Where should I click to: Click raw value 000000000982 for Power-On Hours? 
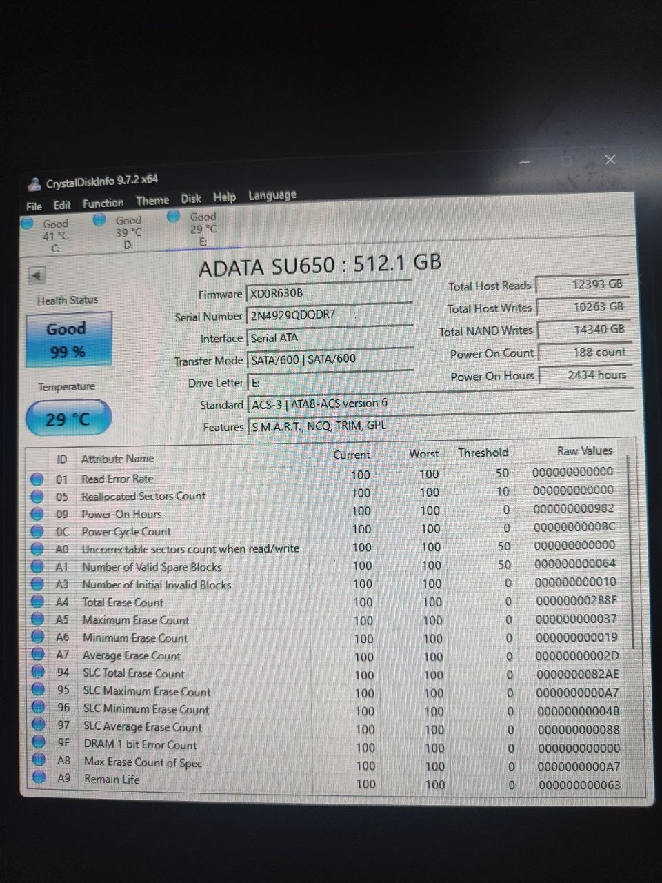coord(574,508)
